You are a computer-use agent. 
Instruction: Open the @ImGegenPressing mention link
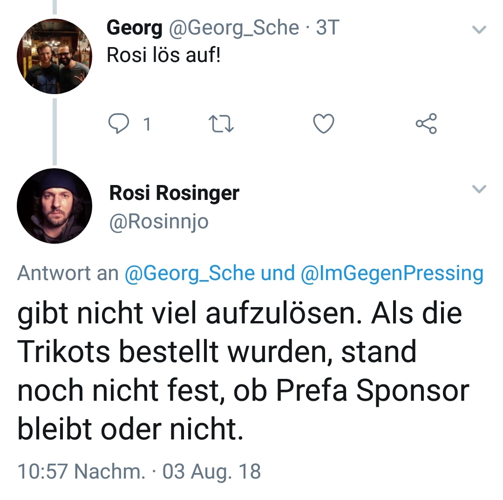tap(392, 273)
